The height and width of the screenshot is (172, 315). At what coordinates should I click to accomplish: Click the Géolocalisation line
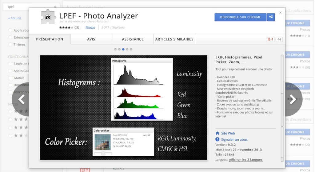pyautogui.click(x=226, y=81)
